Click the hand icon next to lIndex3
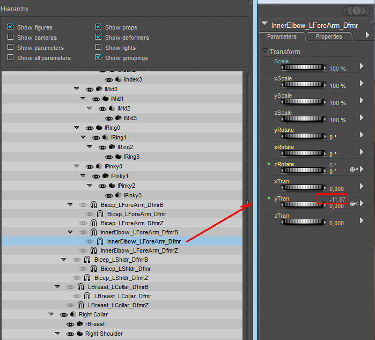 coord(119,79)
